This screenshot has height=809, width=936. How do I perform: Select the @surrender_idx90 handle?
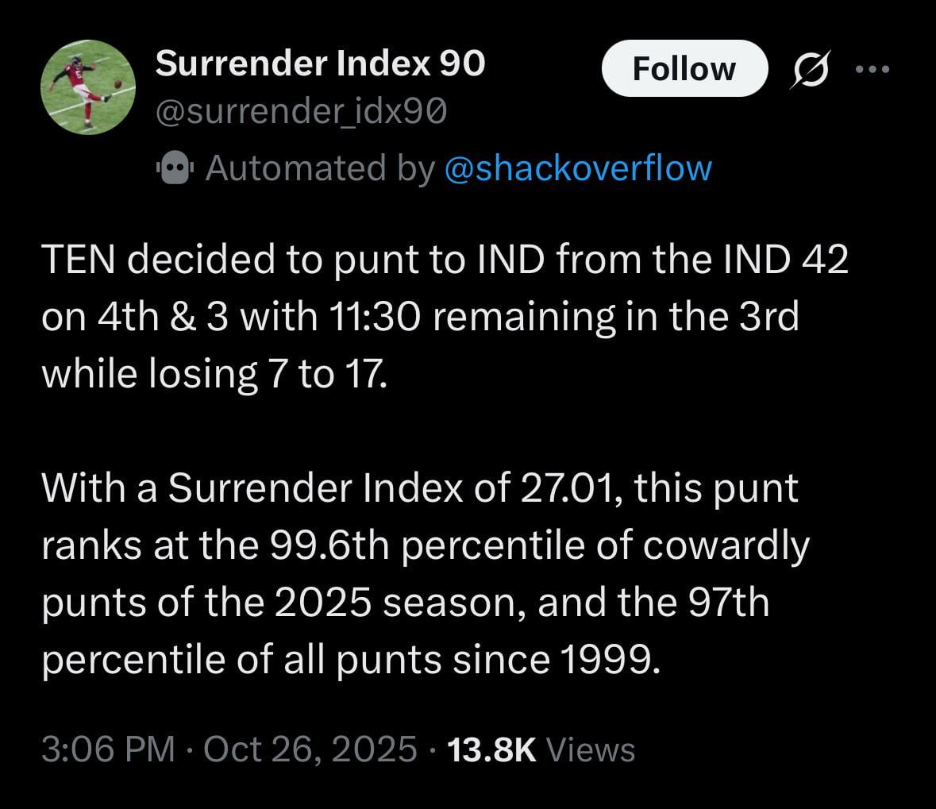pyautogui.click(x=301, y=114)
